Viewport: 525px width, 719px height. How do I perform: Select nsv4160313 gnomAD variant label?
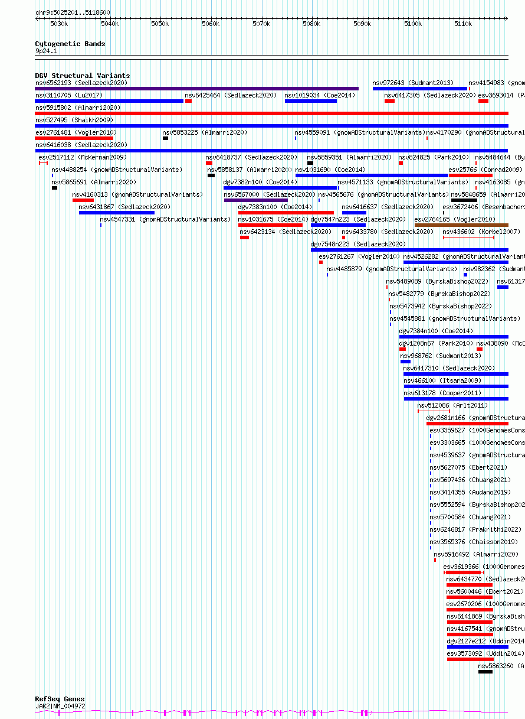(x=137, y=194)
